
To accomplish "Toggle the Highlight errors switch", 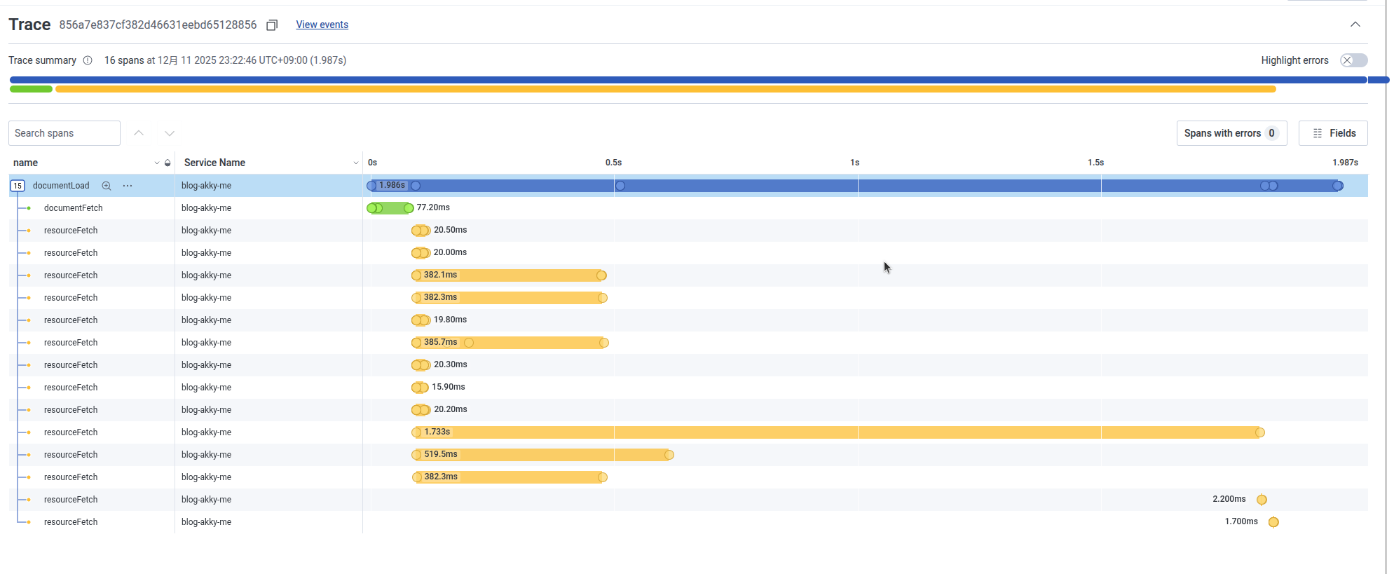I will pos(1353,60).
